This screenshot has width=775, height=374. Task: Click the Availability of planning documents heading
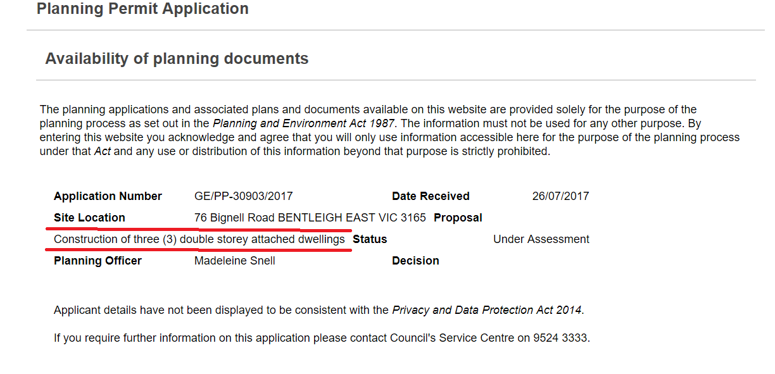177,59
